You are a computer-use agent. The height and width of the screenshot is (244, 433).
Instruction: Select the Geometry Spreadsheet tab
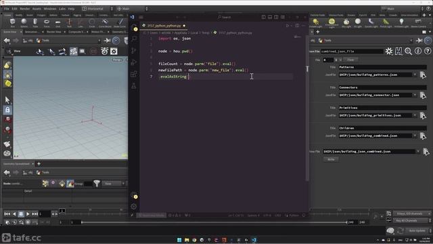click(16, 164)
